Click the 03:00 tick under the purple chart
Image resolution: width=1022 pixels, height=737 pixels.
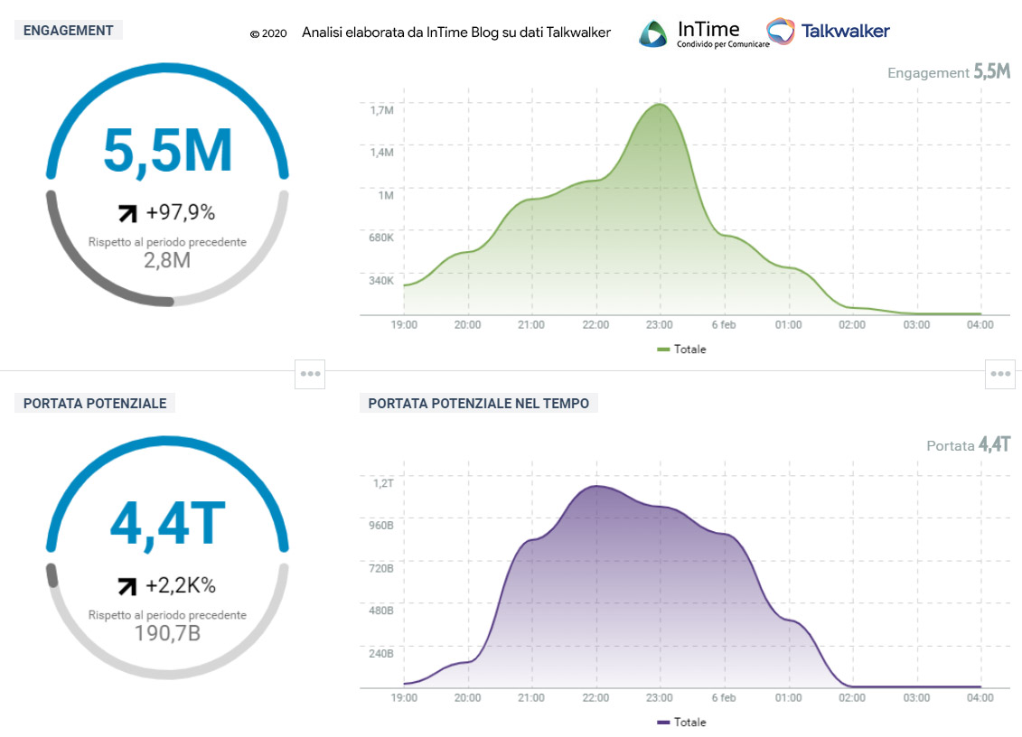tap(916, 697)
